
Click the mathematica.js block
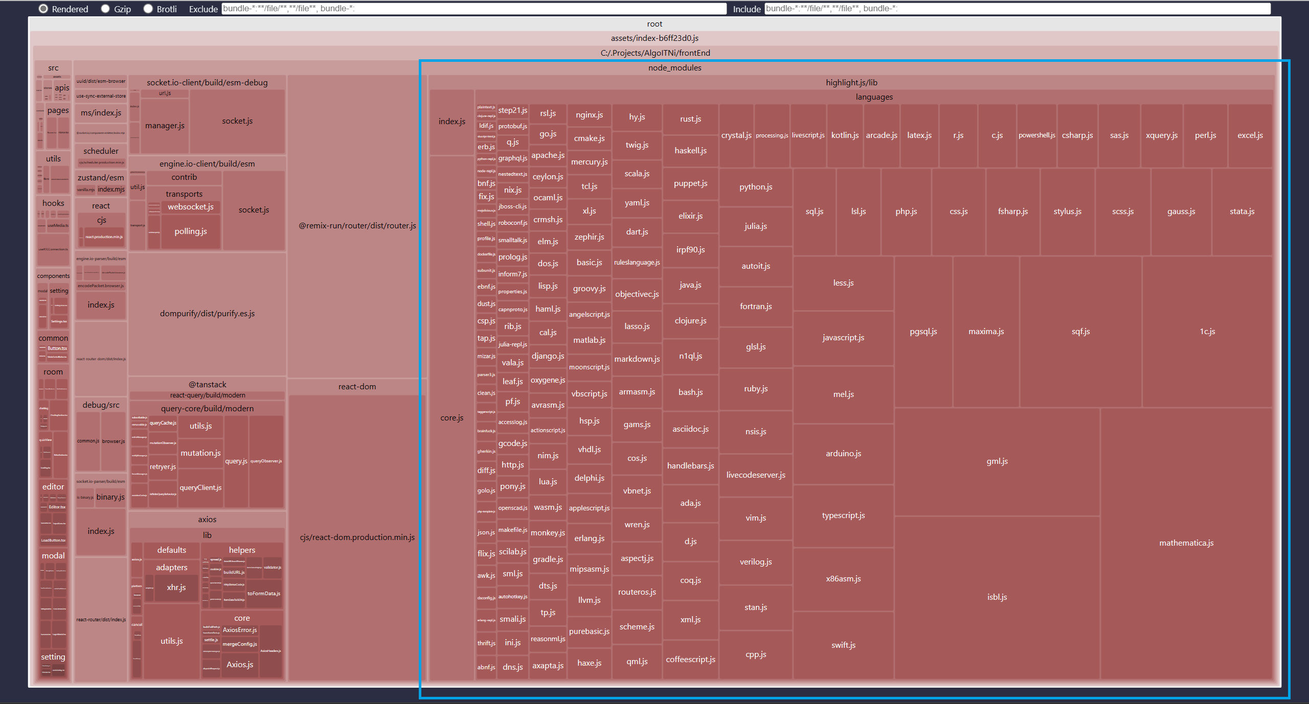[x=1186, y=543]
